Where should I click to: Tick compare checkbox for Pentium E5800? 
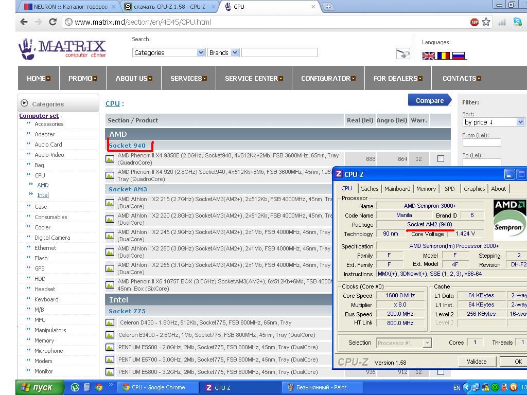[x=441, y=372]
